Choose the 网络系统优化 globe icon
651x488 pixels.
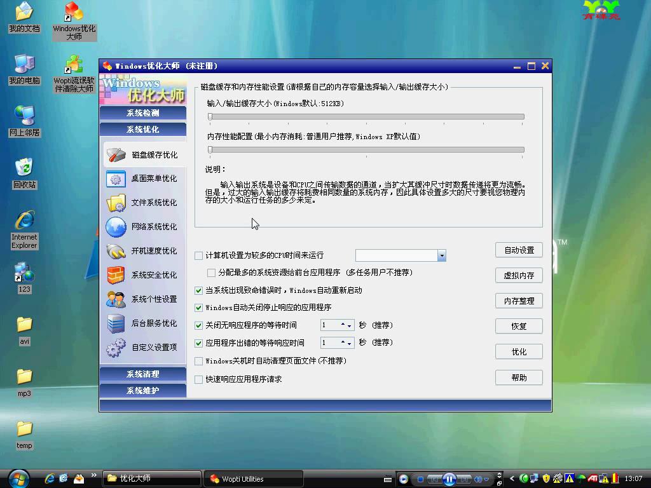(x=116, y=227)
